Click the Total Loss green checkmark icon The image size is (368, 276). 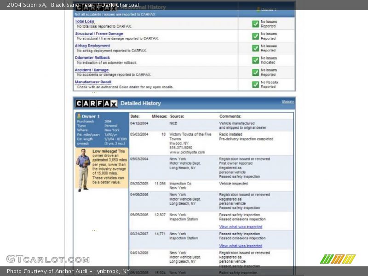coord(255,24)
